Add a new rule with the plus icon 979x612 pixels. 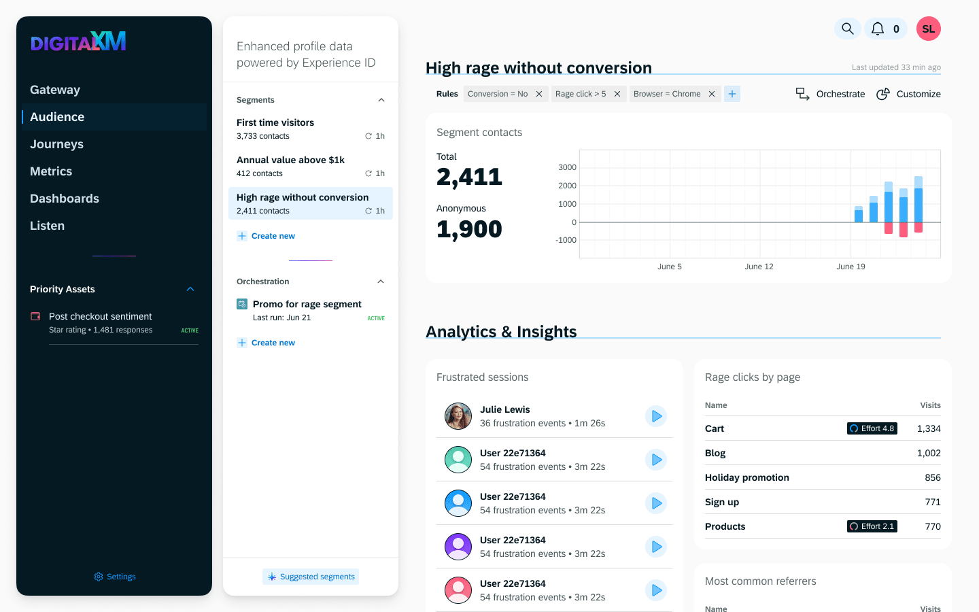pyautogui.click(x=732, y=93)
